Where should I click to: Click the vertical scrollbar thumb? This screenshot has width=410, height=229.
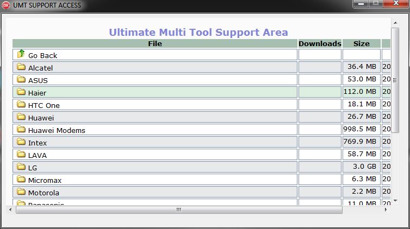[x=395, y=80]
